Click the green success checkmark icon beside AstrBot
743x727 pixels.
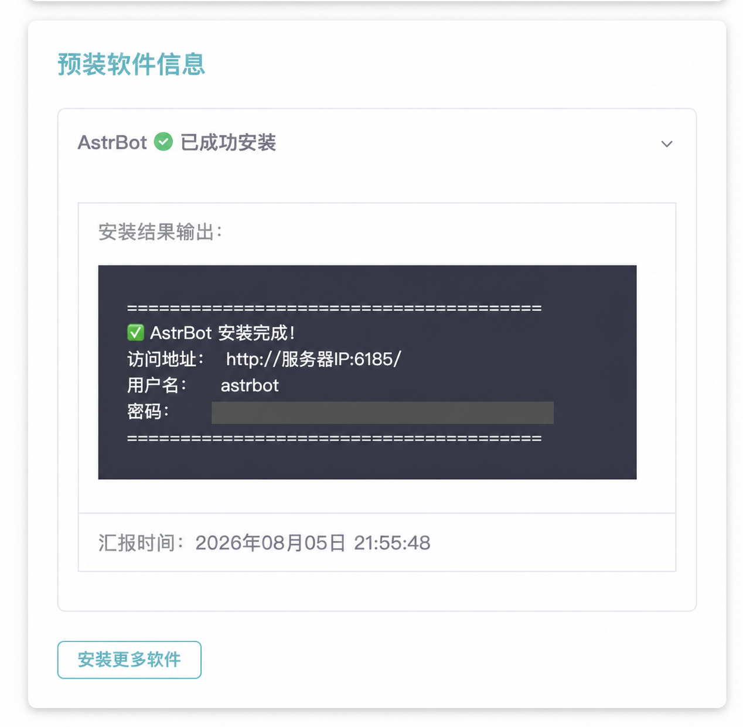pyautogui.click(x=163, y=142)
